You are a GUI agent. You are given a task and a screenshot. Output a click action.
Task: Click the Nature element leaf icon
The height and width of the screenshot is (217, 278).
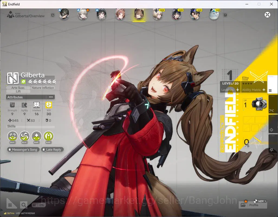tap(23, 82)
